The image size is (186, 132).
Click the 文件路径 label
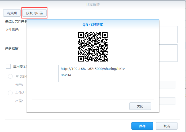12,30
